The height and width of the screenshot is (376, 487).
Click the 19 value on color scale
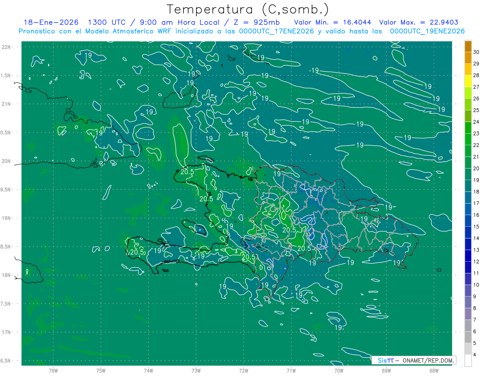[x=476, y=180]
